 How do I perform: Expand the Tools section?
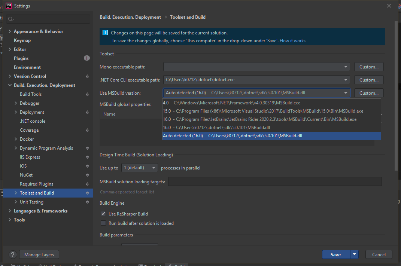pos(10,220)
